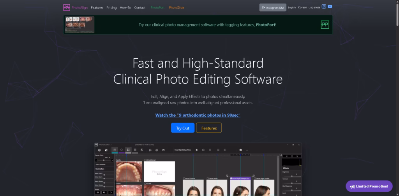Open the Contact nav item
This screenshot has height=196, width=399.
(140, 8)
